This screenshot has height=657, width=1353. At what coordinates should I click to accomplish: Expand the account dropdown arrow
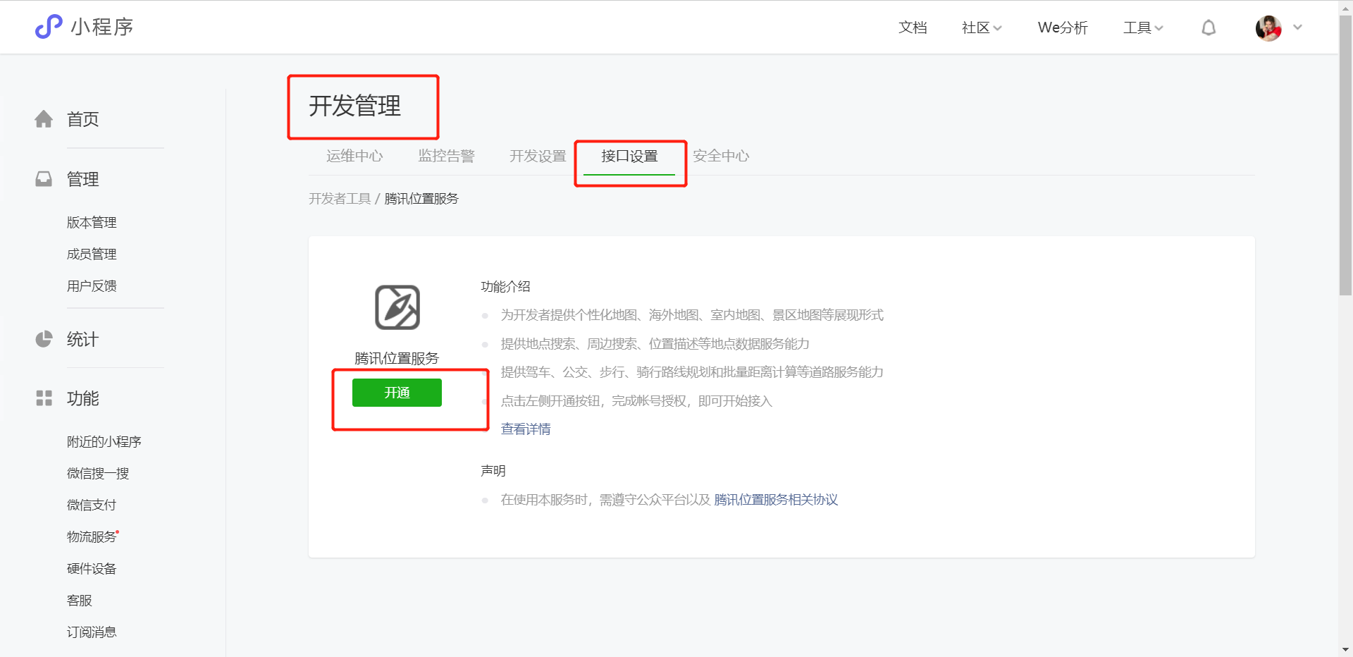(x=1298, y=27)
